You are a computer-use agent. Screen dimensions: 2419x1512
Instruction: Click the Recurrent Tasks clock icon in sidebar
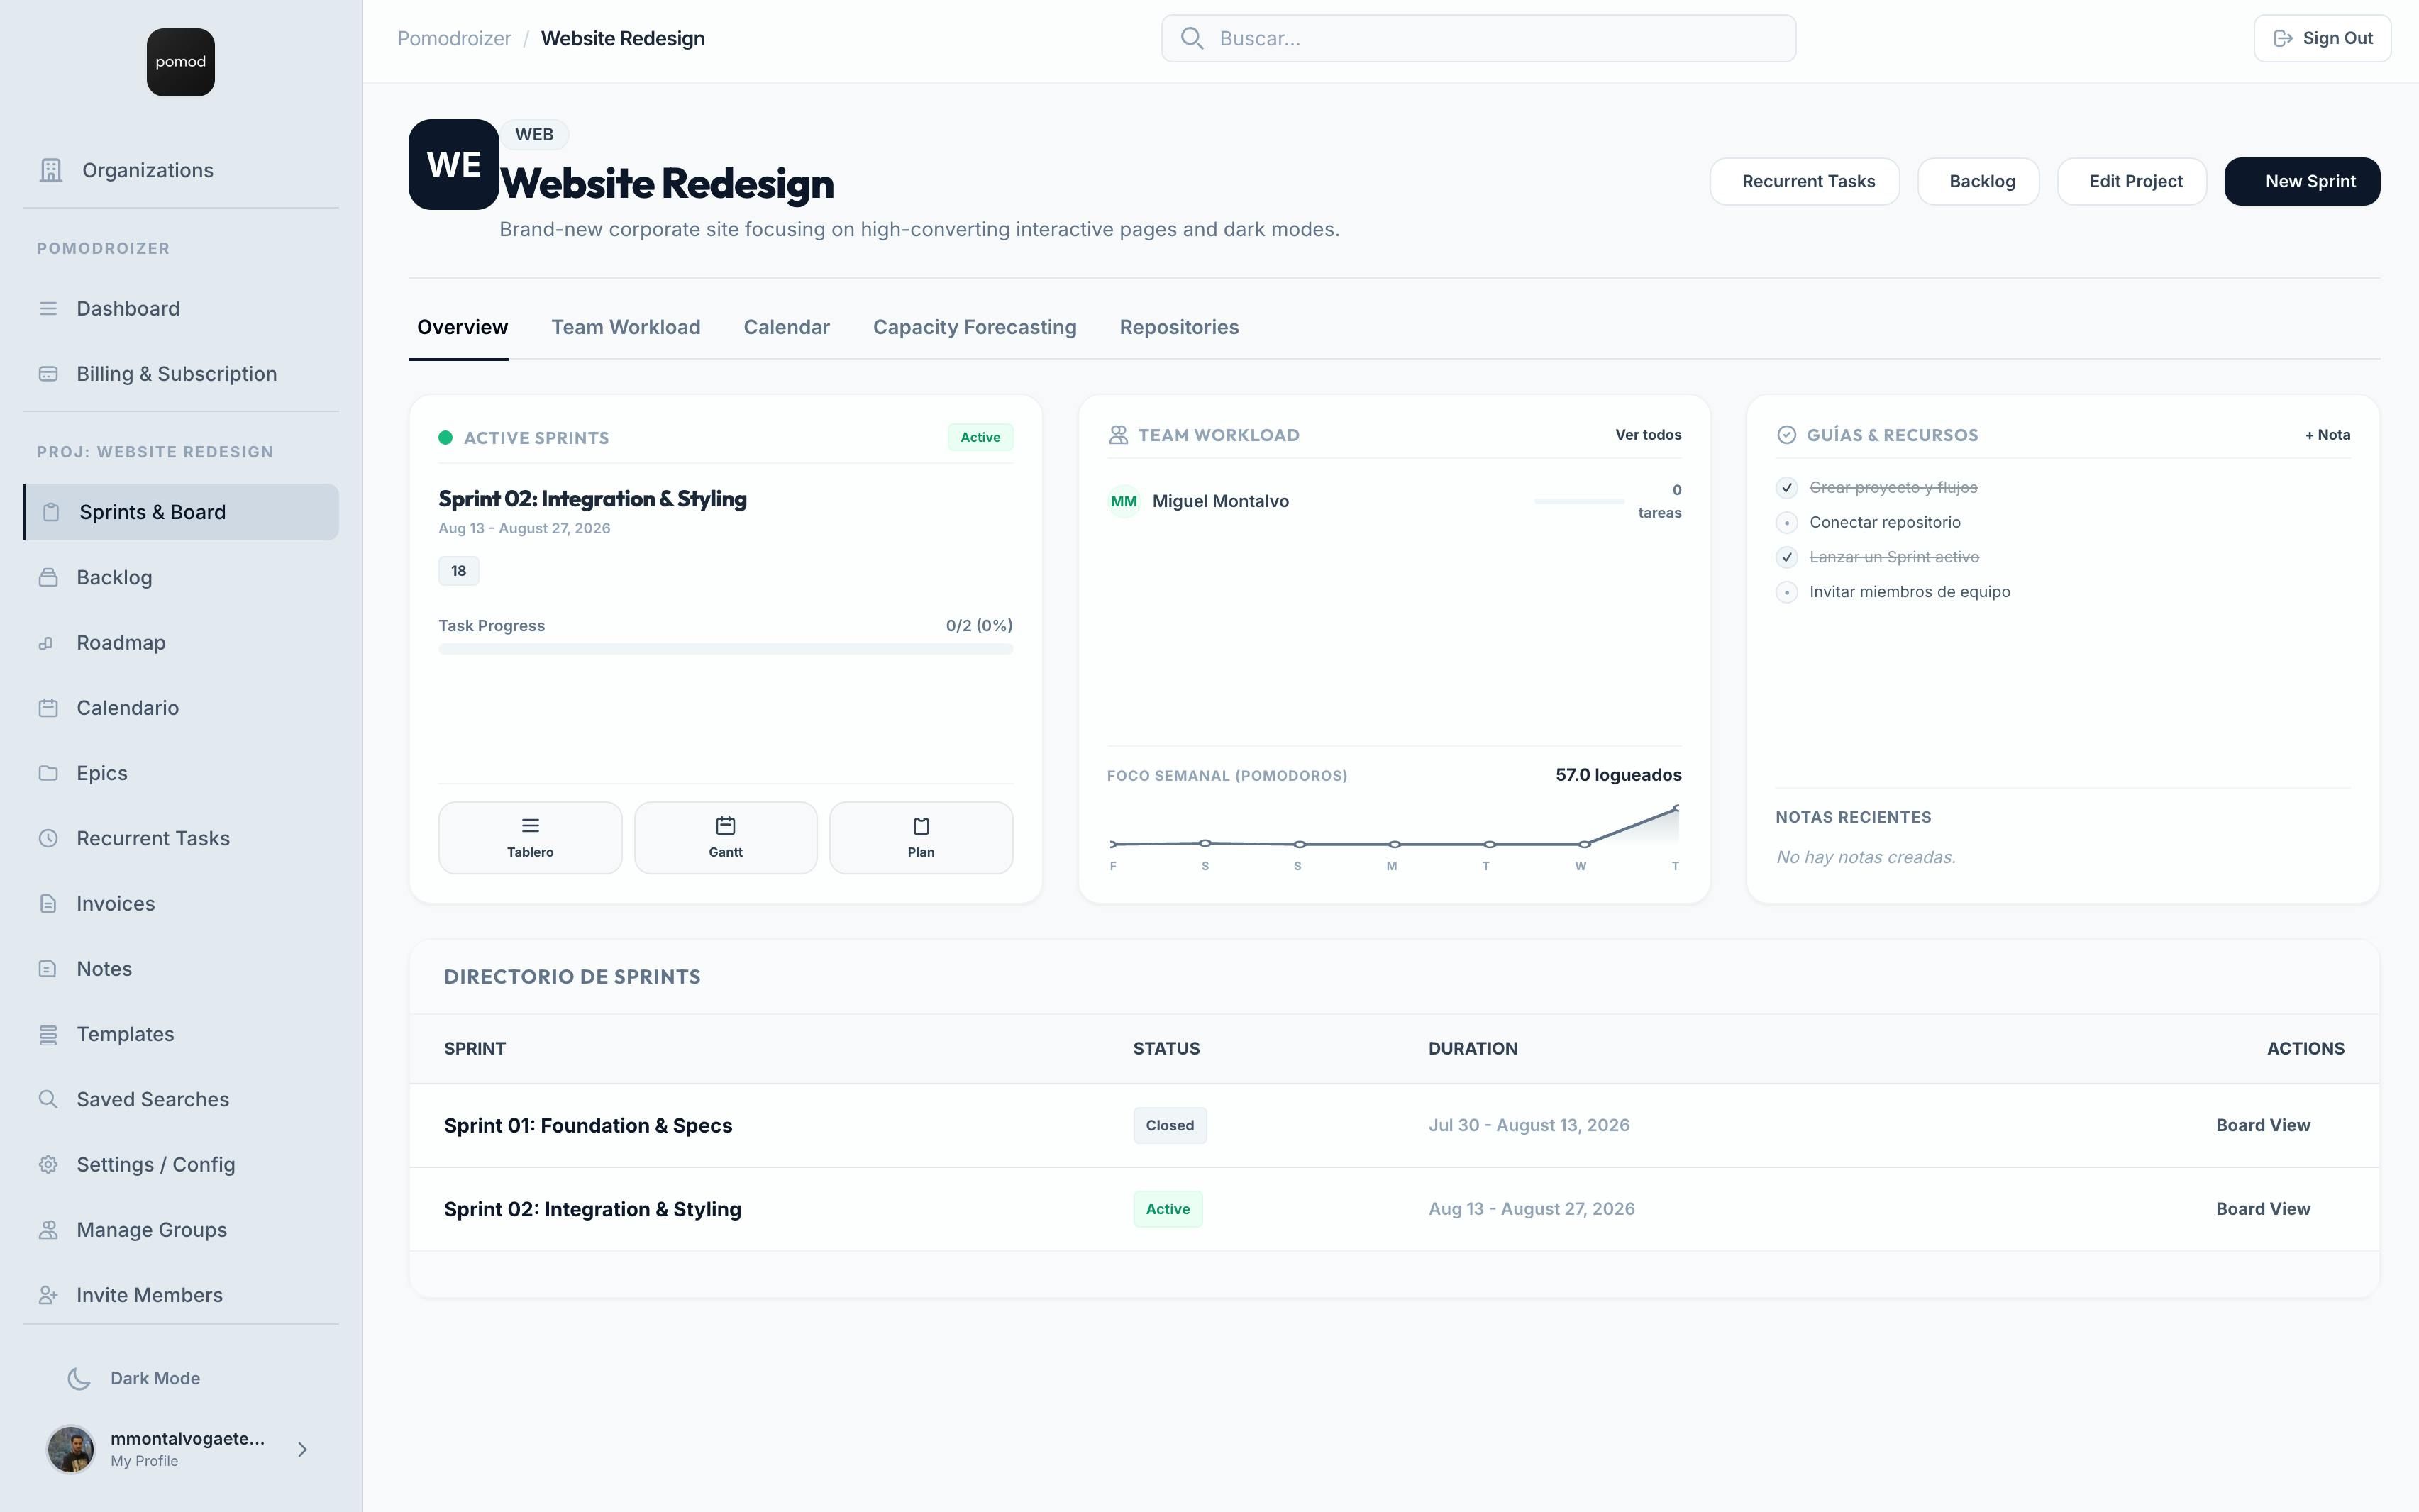(48, 838)
